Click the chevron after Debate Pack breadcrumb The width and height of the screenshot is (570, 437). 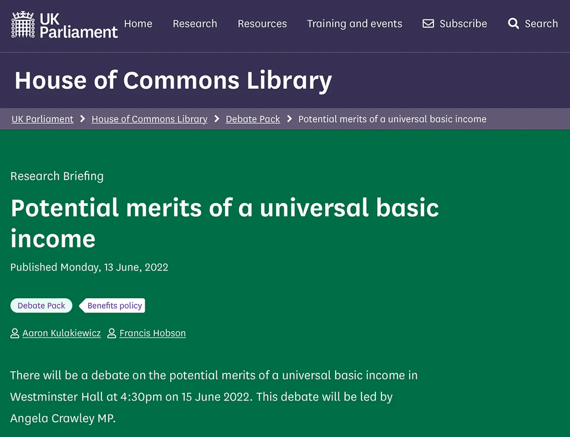pos(289,119)
